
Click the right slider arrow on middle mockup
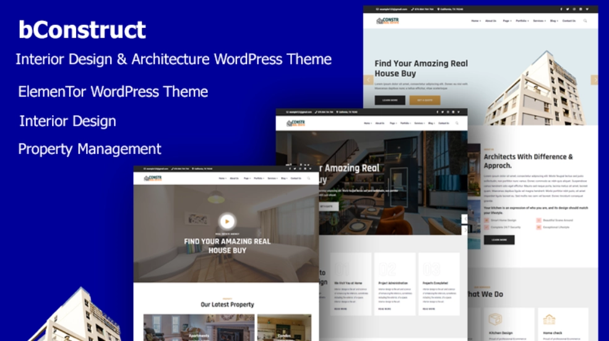(x=465, y=230)
